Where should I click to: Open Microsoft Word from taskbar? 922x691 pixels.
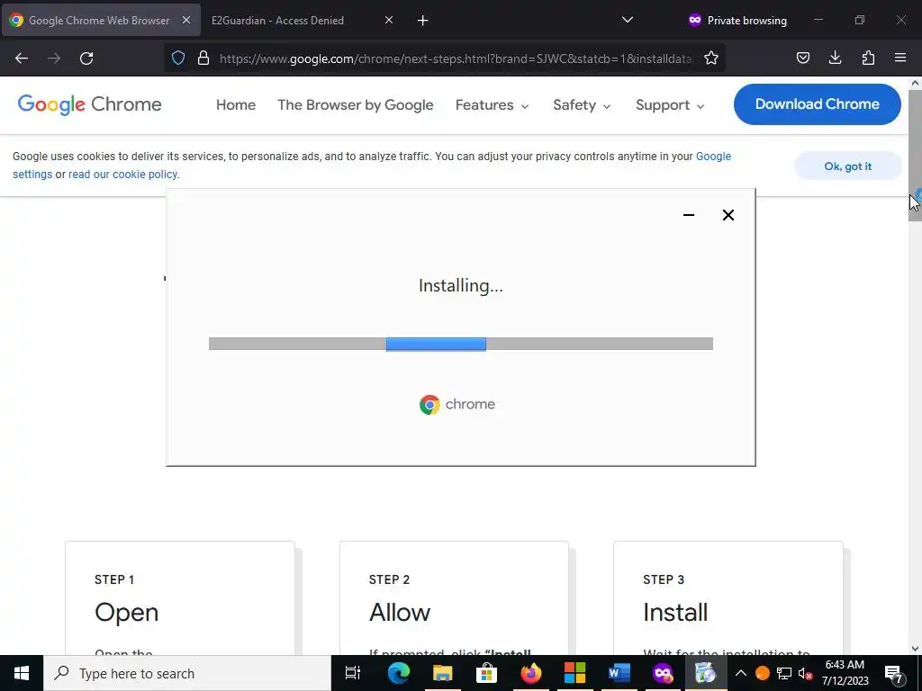coord(619,673)
